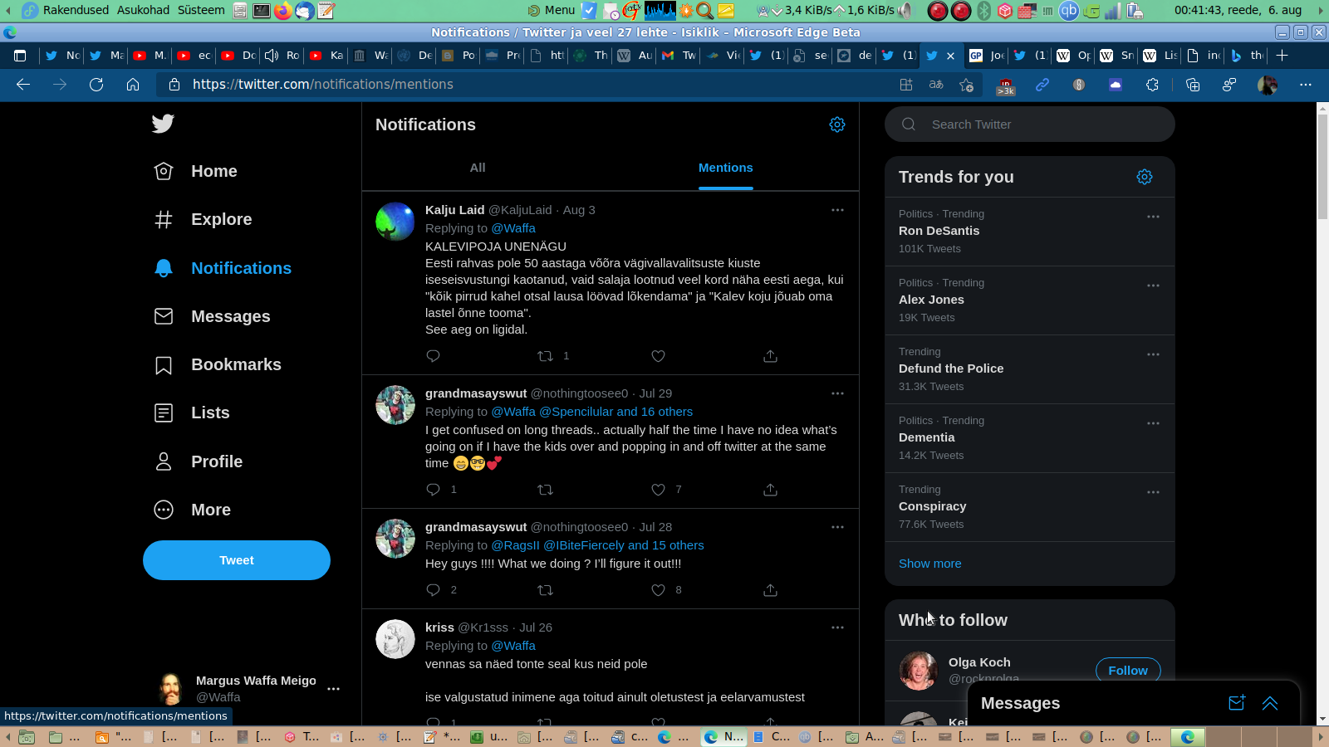Screen dimensions: 1329x747
Task: Click the blue Tweet button
Action: click(237, 560)
